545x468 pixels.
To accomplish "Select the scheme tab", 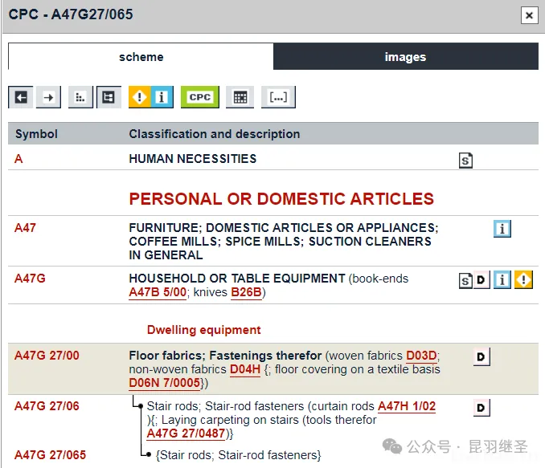I will (x=141, y=57).
